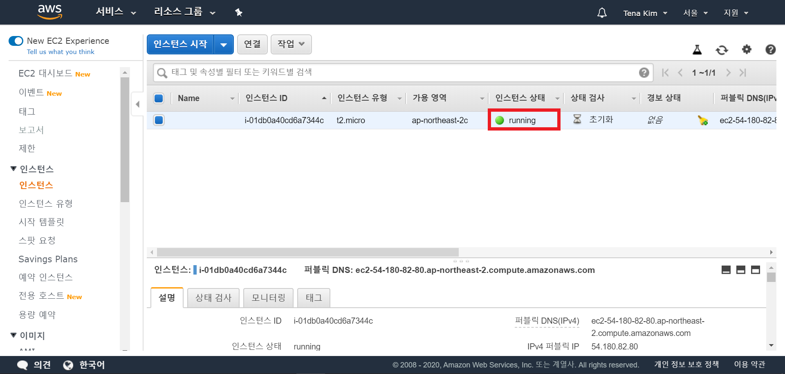Open 태그 in the sidebar
Image resolution: width=785 pixels, height=374 pixels.
tap(27, 111)
